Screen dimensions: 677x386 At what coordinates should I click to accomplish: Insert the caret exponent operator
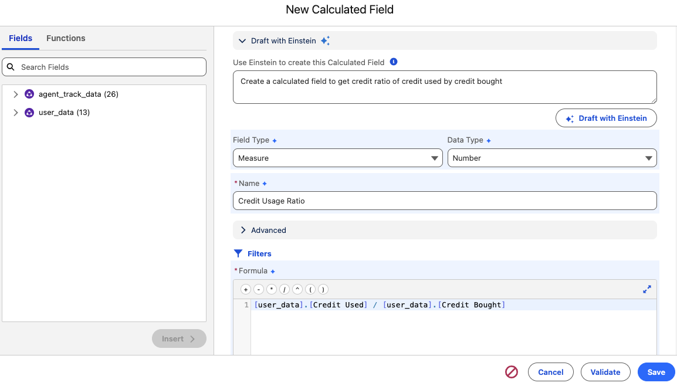(x=297, y=289)
